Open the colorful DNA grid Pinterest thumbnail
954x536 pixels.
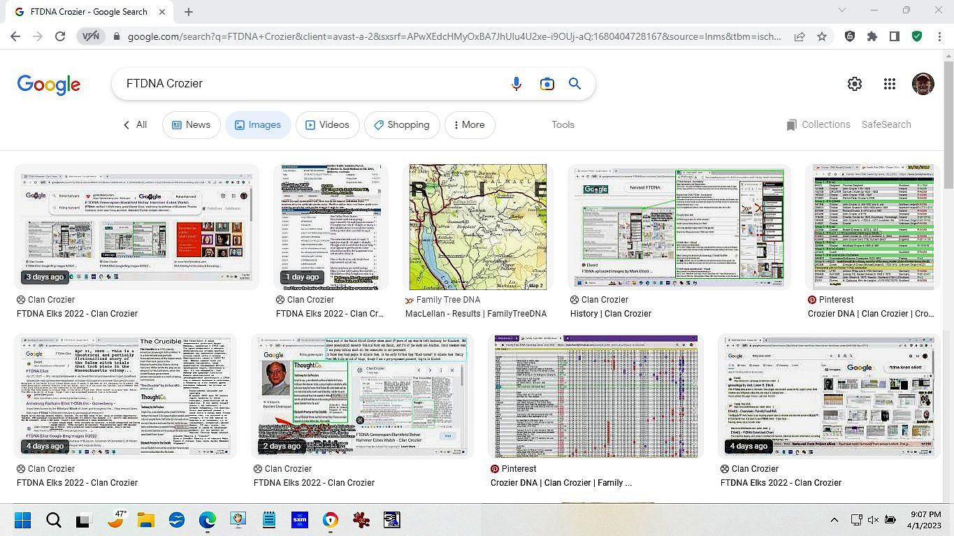596,396
